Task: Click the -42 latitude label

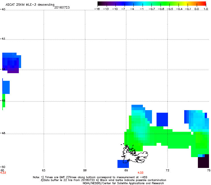Action: [x=3, y=38]
